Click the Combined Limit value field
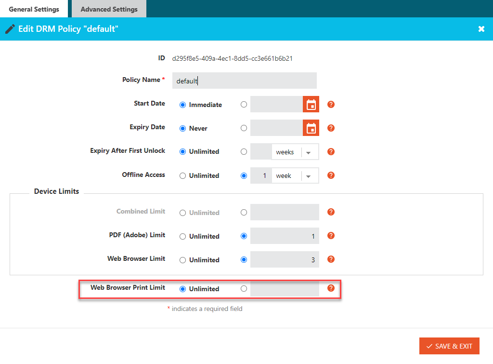Viewport: 493px width, 364px height. click(x=285, y=212)
